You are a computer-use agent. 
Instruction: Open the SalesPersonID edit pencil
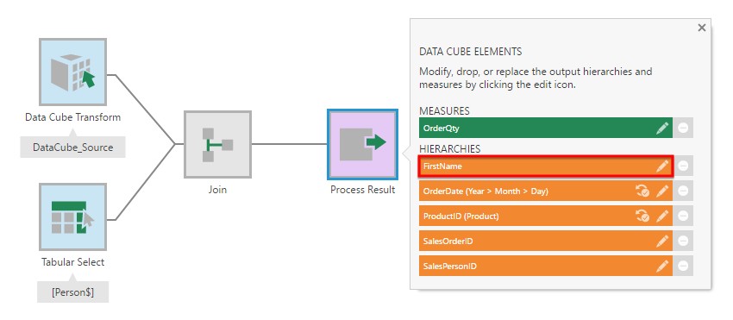pyautogui.click(x=662, y=267)
